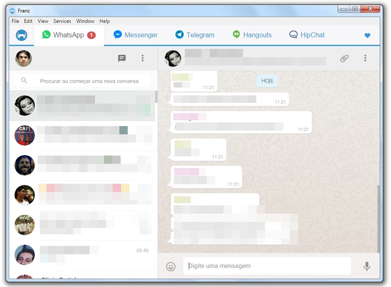Click the search magnifier icon

pos(24,80)
